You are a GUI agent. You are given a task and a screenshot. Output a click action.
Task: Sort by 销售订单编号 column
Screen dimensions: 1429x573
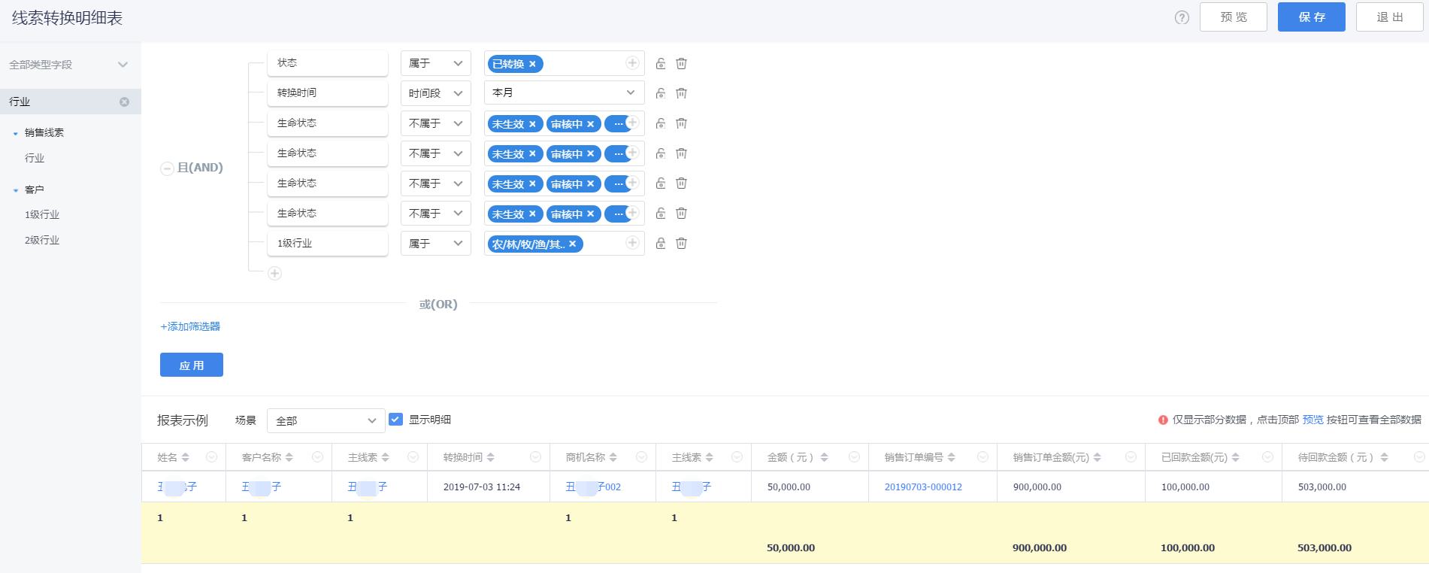click(x=952, y=457)
